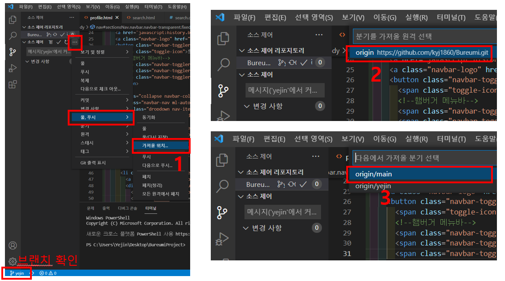Select Source Control icon in bottom-right window
This screenshot has width=505, height=281.
coord(222,212)
